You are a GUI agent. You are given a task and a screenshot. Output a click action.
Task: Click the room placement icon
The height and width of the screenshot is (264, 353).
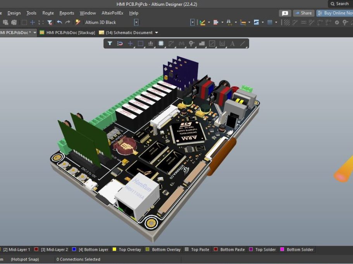pos(243,22)
